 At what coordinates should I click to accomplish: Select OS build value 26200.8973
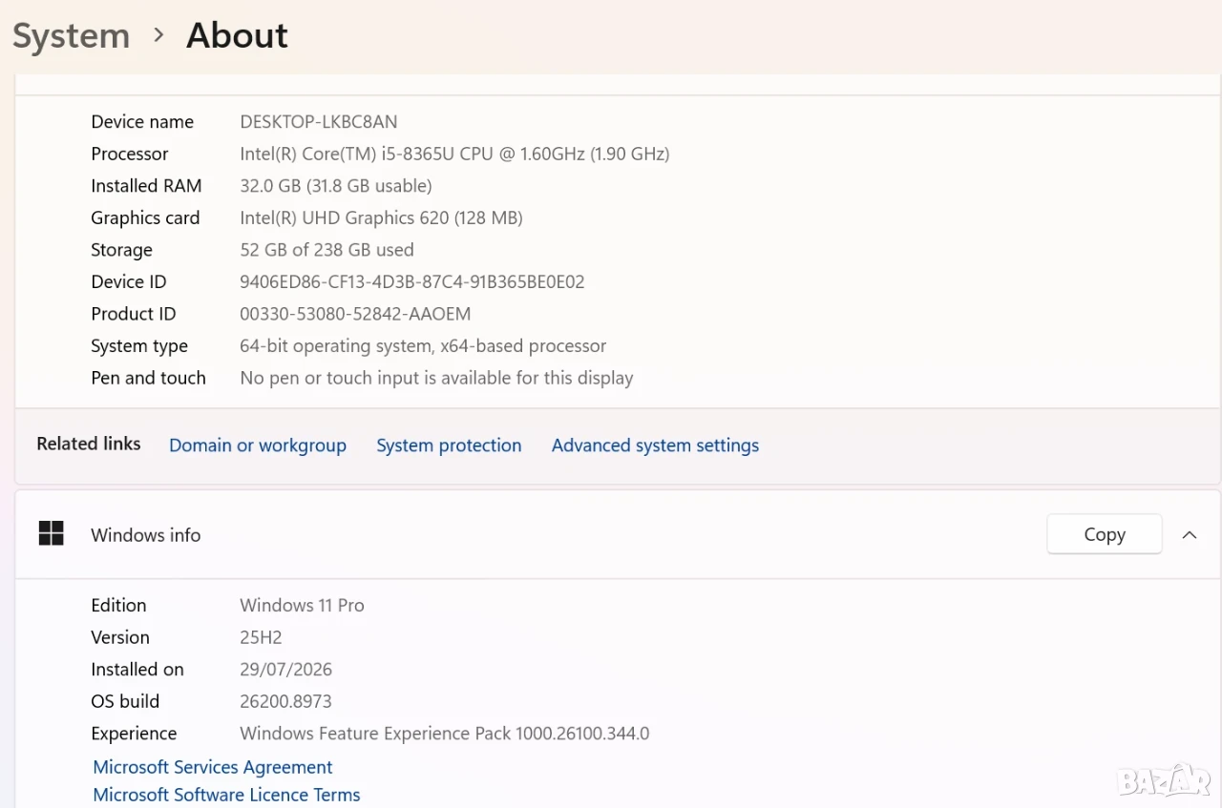285,701
